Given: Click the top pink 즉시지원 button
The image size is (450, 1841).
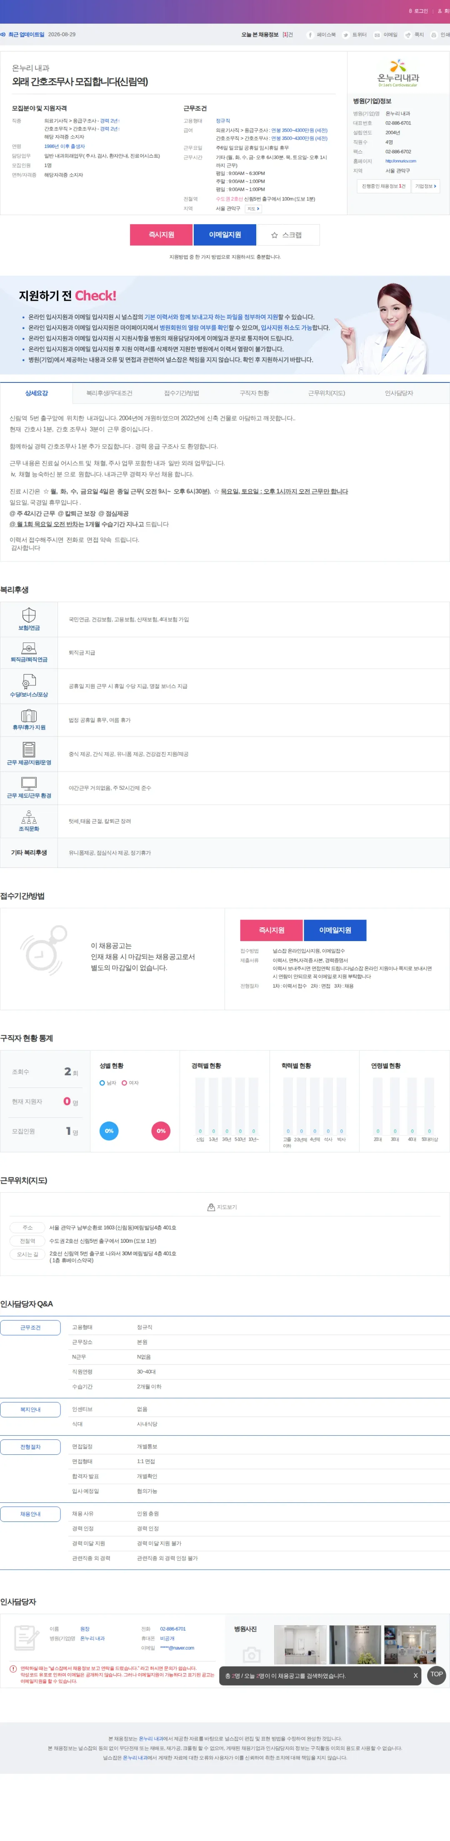Looking at the screenshot, I should click(161, 235).
